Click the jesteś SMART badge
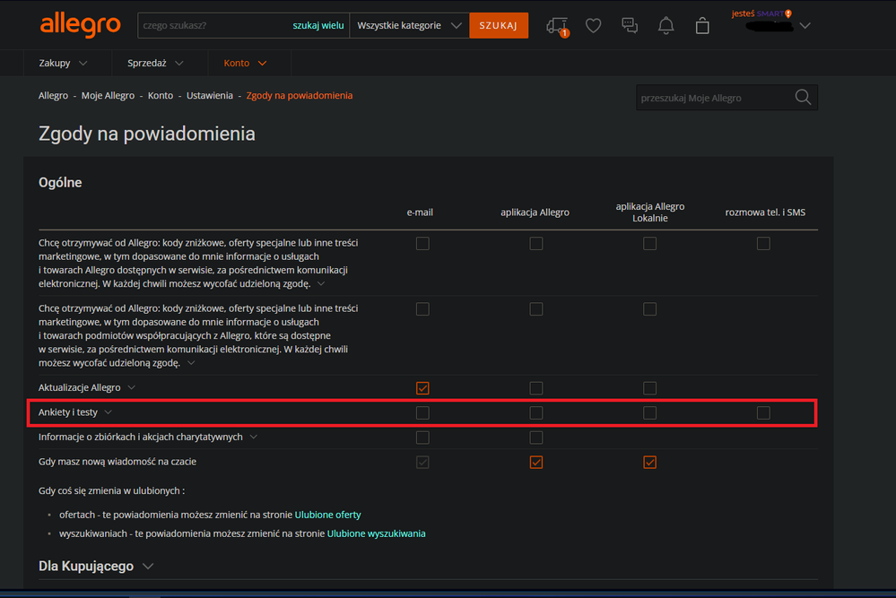 tap(761, 13)
